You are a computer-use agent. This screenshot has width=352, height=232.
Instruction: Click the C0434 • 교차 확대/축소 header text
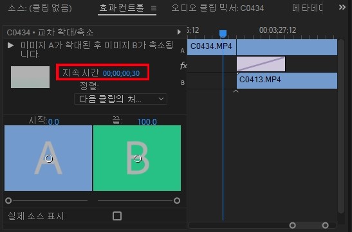[x=50, y=32]
